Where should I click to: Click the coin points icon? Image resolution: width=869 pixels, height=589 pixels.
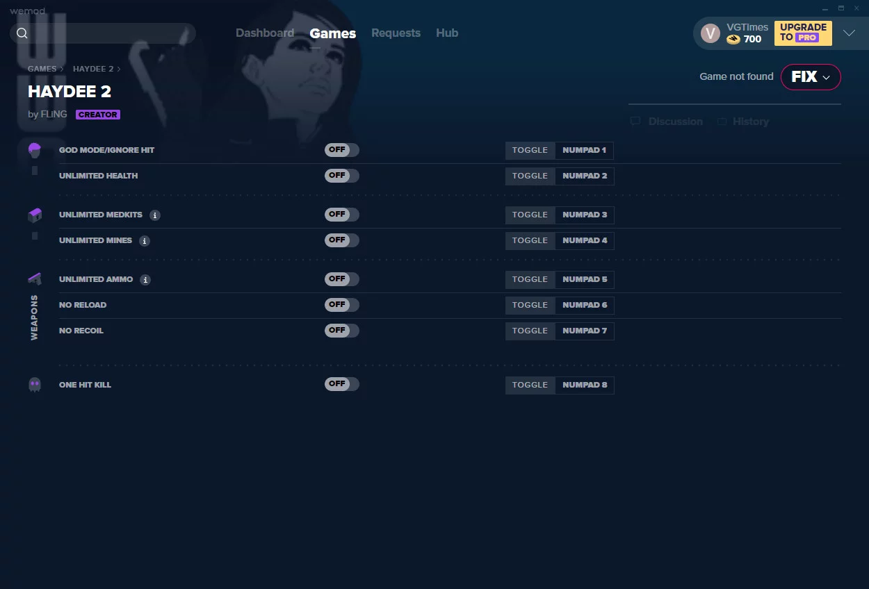coord(733,40)
